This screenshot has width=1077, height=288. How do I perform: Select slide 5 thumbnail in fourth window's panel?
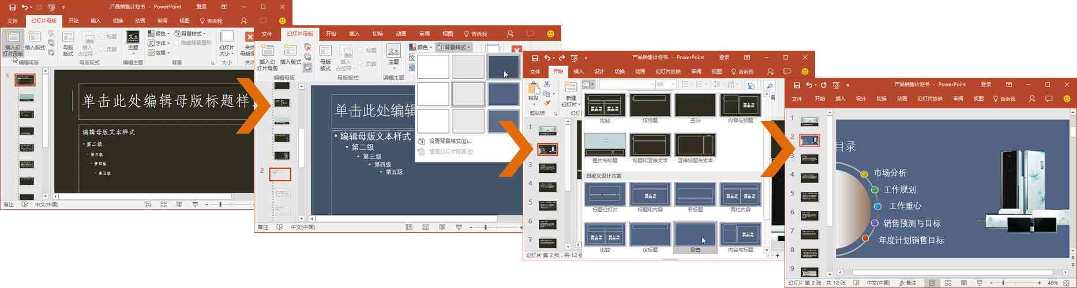click(x=809, y=197)
